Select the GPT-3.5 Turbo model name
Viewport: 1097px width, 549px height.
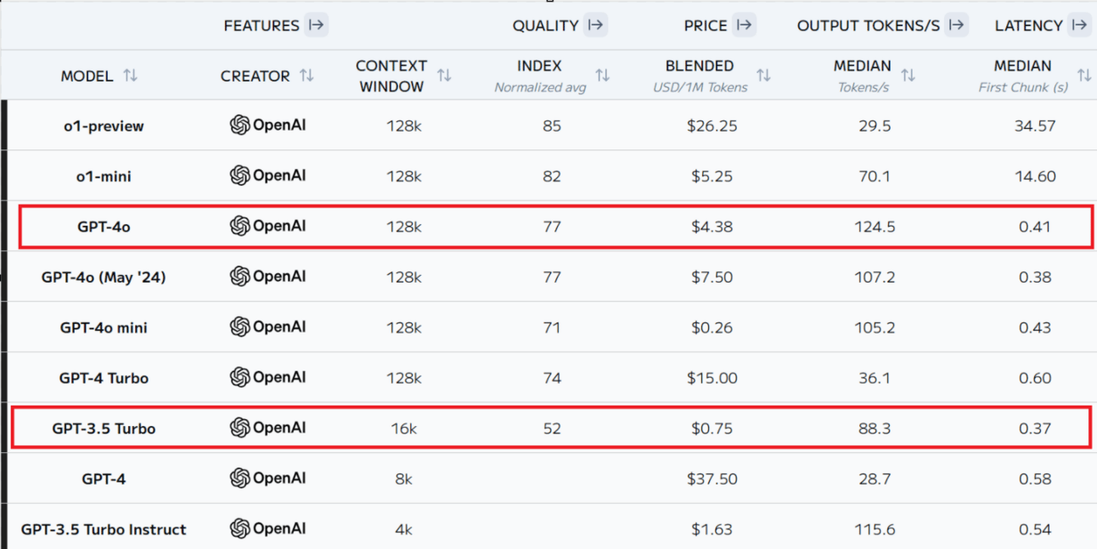pyautogui.click(x=104, y=429)
